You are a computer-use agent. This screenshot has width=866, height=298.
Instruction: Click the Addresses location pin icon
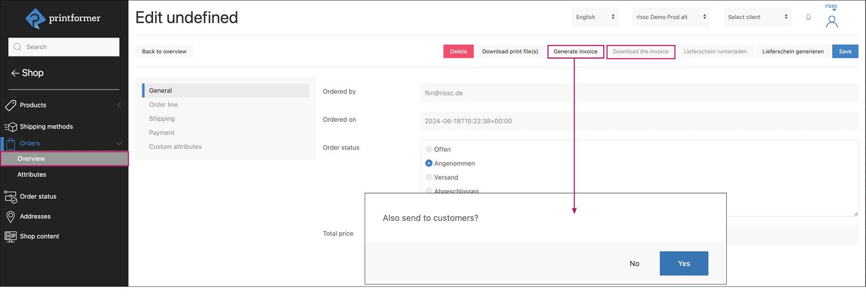click(x=10, y=217)
